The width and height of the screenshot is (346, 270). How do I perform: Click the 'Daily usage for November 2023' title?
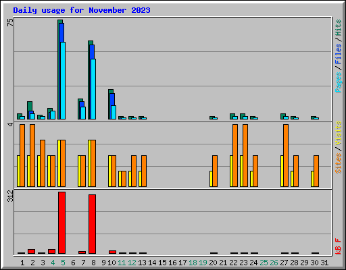point(82,10)
